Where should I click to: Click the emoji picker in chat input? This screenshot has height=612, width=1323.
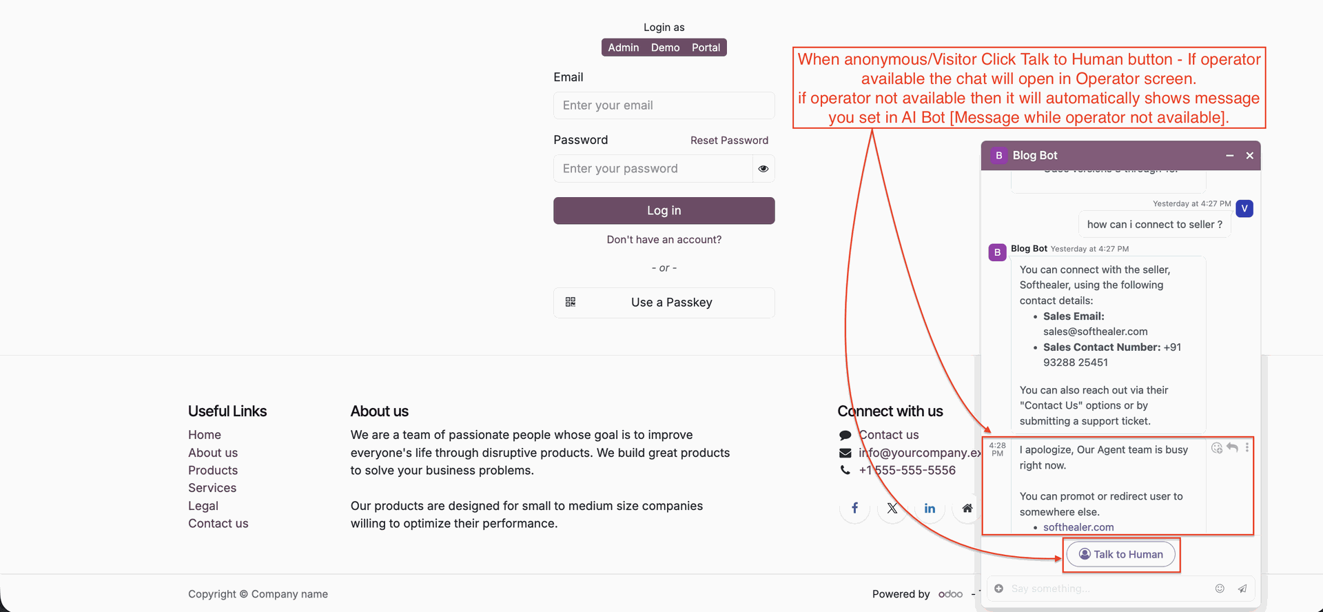tap(1220, 589)
